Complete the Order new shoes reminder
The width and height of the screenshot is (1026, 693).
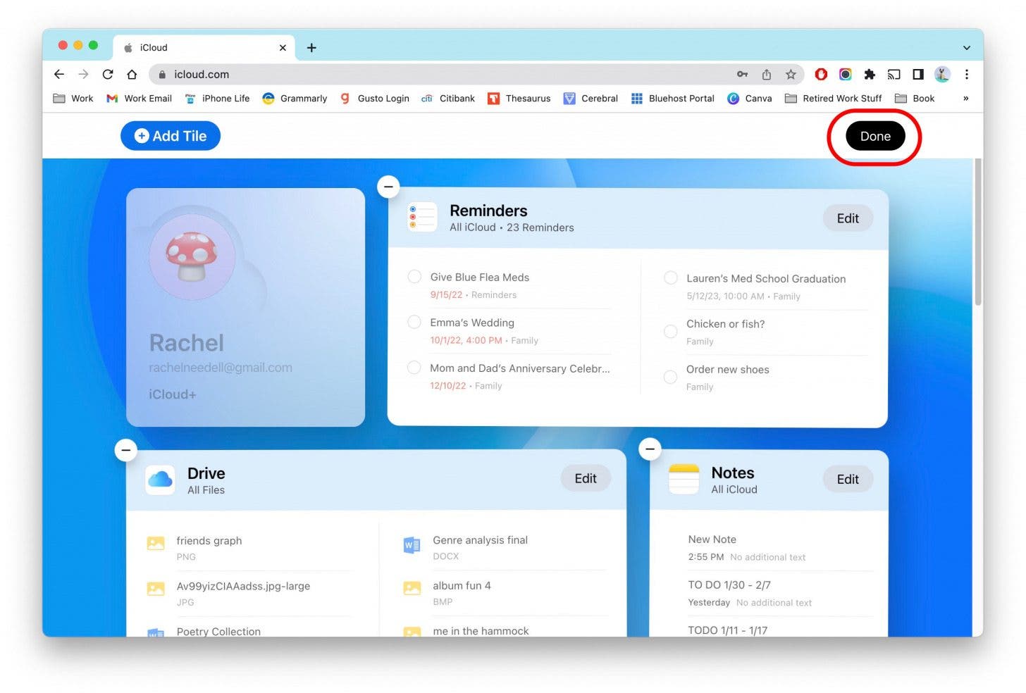click(670, 377)
